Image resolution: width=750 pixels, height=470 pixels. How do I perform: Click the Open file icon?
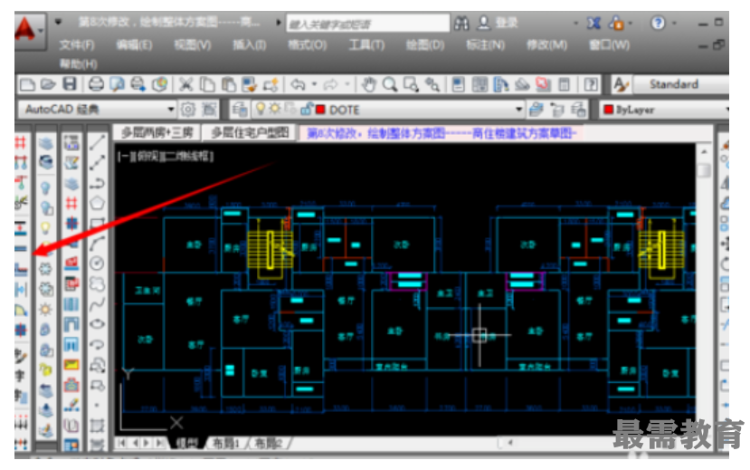click(x=48, y=85)
